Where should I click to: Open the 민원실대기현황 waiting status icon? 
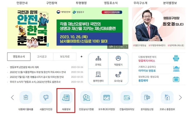coord(86,97)
